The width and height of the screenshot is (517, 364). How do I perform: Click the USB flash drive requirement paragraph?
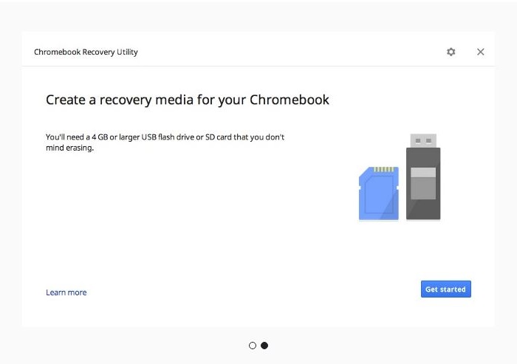[165, 142]
